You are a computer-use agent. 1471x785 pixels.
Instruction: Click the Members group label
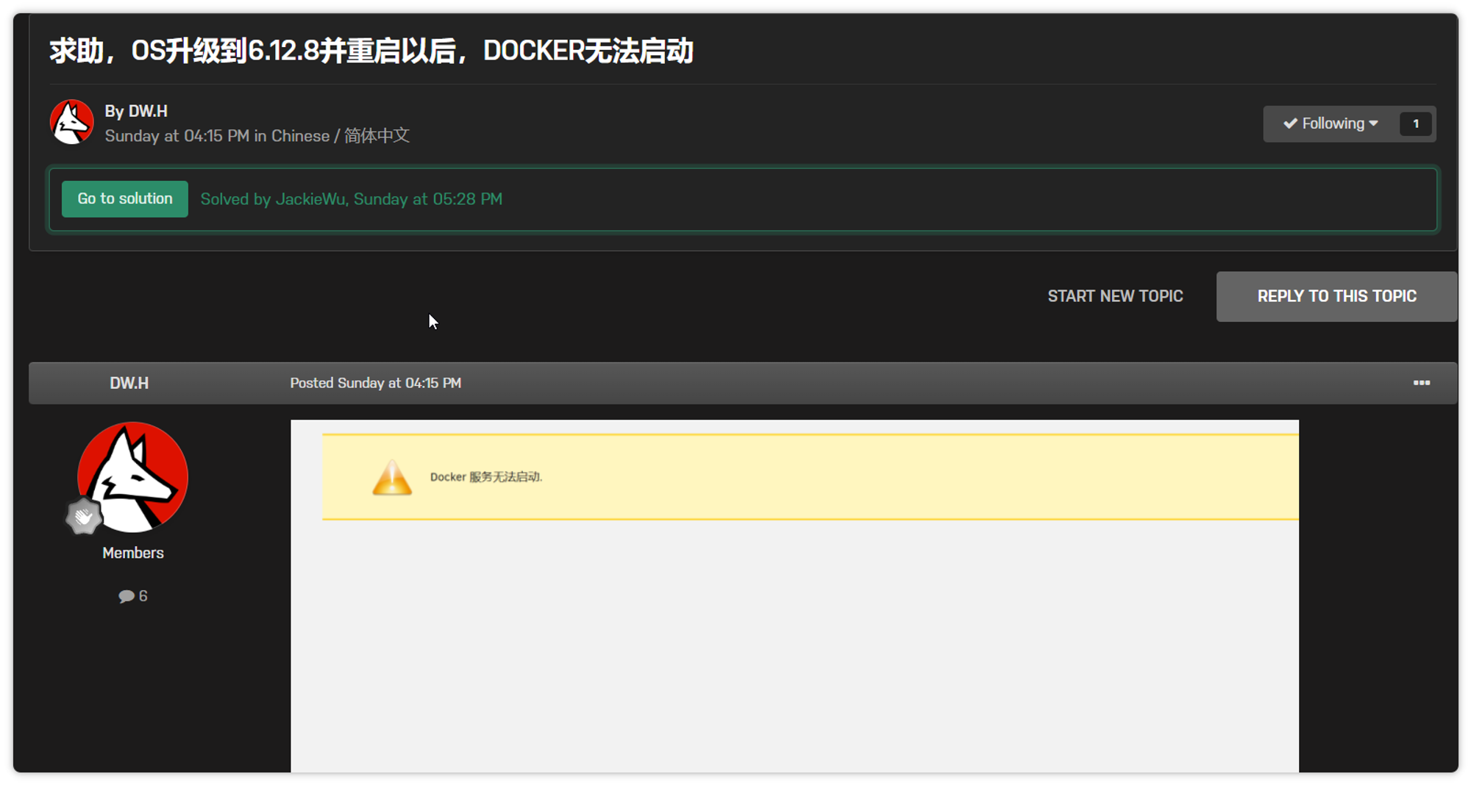pyautogui.click(x=133, y=553)
